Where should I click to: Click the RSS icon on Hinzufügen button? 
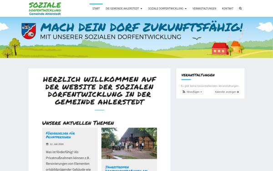click(x=184, y=92)
